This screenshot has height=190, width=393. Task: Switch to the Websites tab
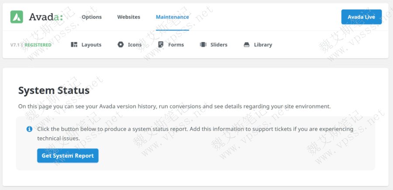(x=129, y=17)
